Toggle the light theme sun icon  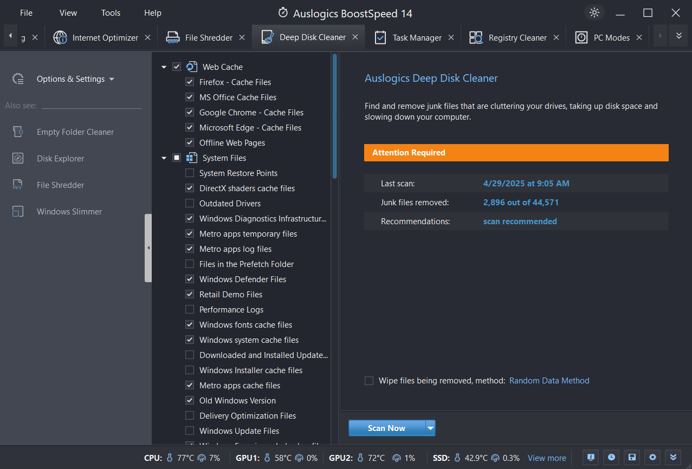[x=594, y=12]
